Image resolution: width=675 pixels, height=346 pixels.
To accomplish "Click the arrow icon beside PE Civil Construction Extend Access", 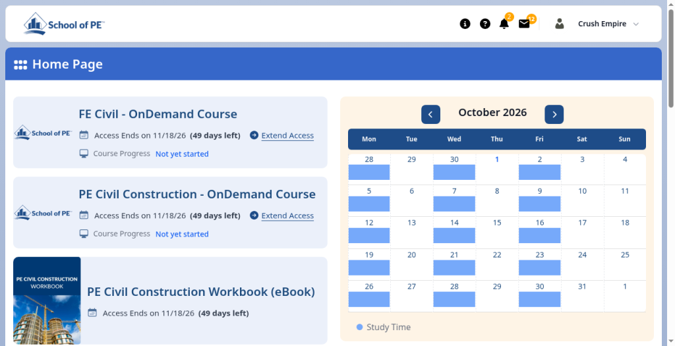I will coord(254,215).
